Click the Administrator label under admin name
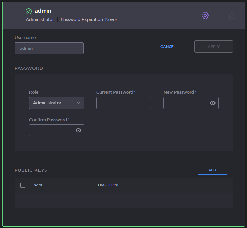This screenshot has height=228, width=247. (40, 20)
